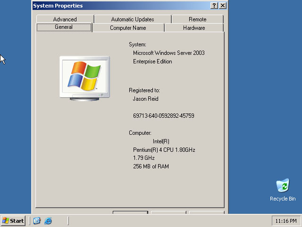Image resolution: width=302 pixels, height=227 pixels.
Task: Open the Automatic Updates tab
Action: [x=133, y=19]
